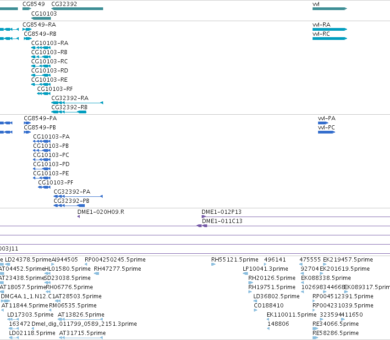Click the CG32392-RA transcript glyph
Viewport: 390px width, 340px height.
[x=77, y=103]
